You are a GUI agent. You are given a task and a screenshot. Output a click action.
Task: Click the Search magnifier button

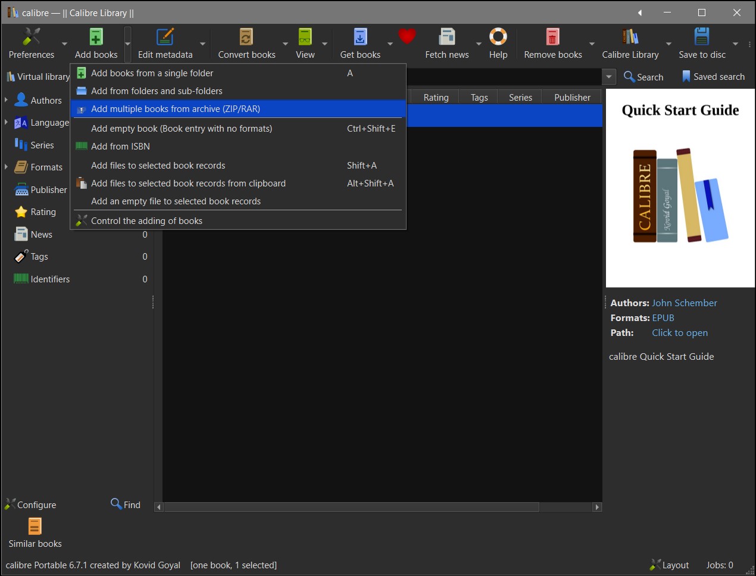[643, 76]
